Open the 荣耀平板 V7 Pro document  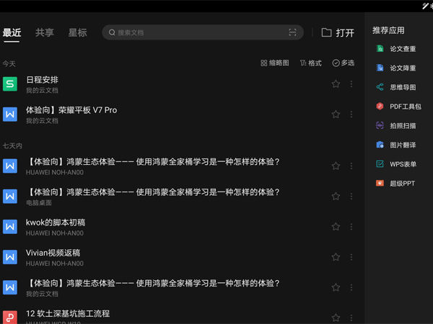point(177,114)
